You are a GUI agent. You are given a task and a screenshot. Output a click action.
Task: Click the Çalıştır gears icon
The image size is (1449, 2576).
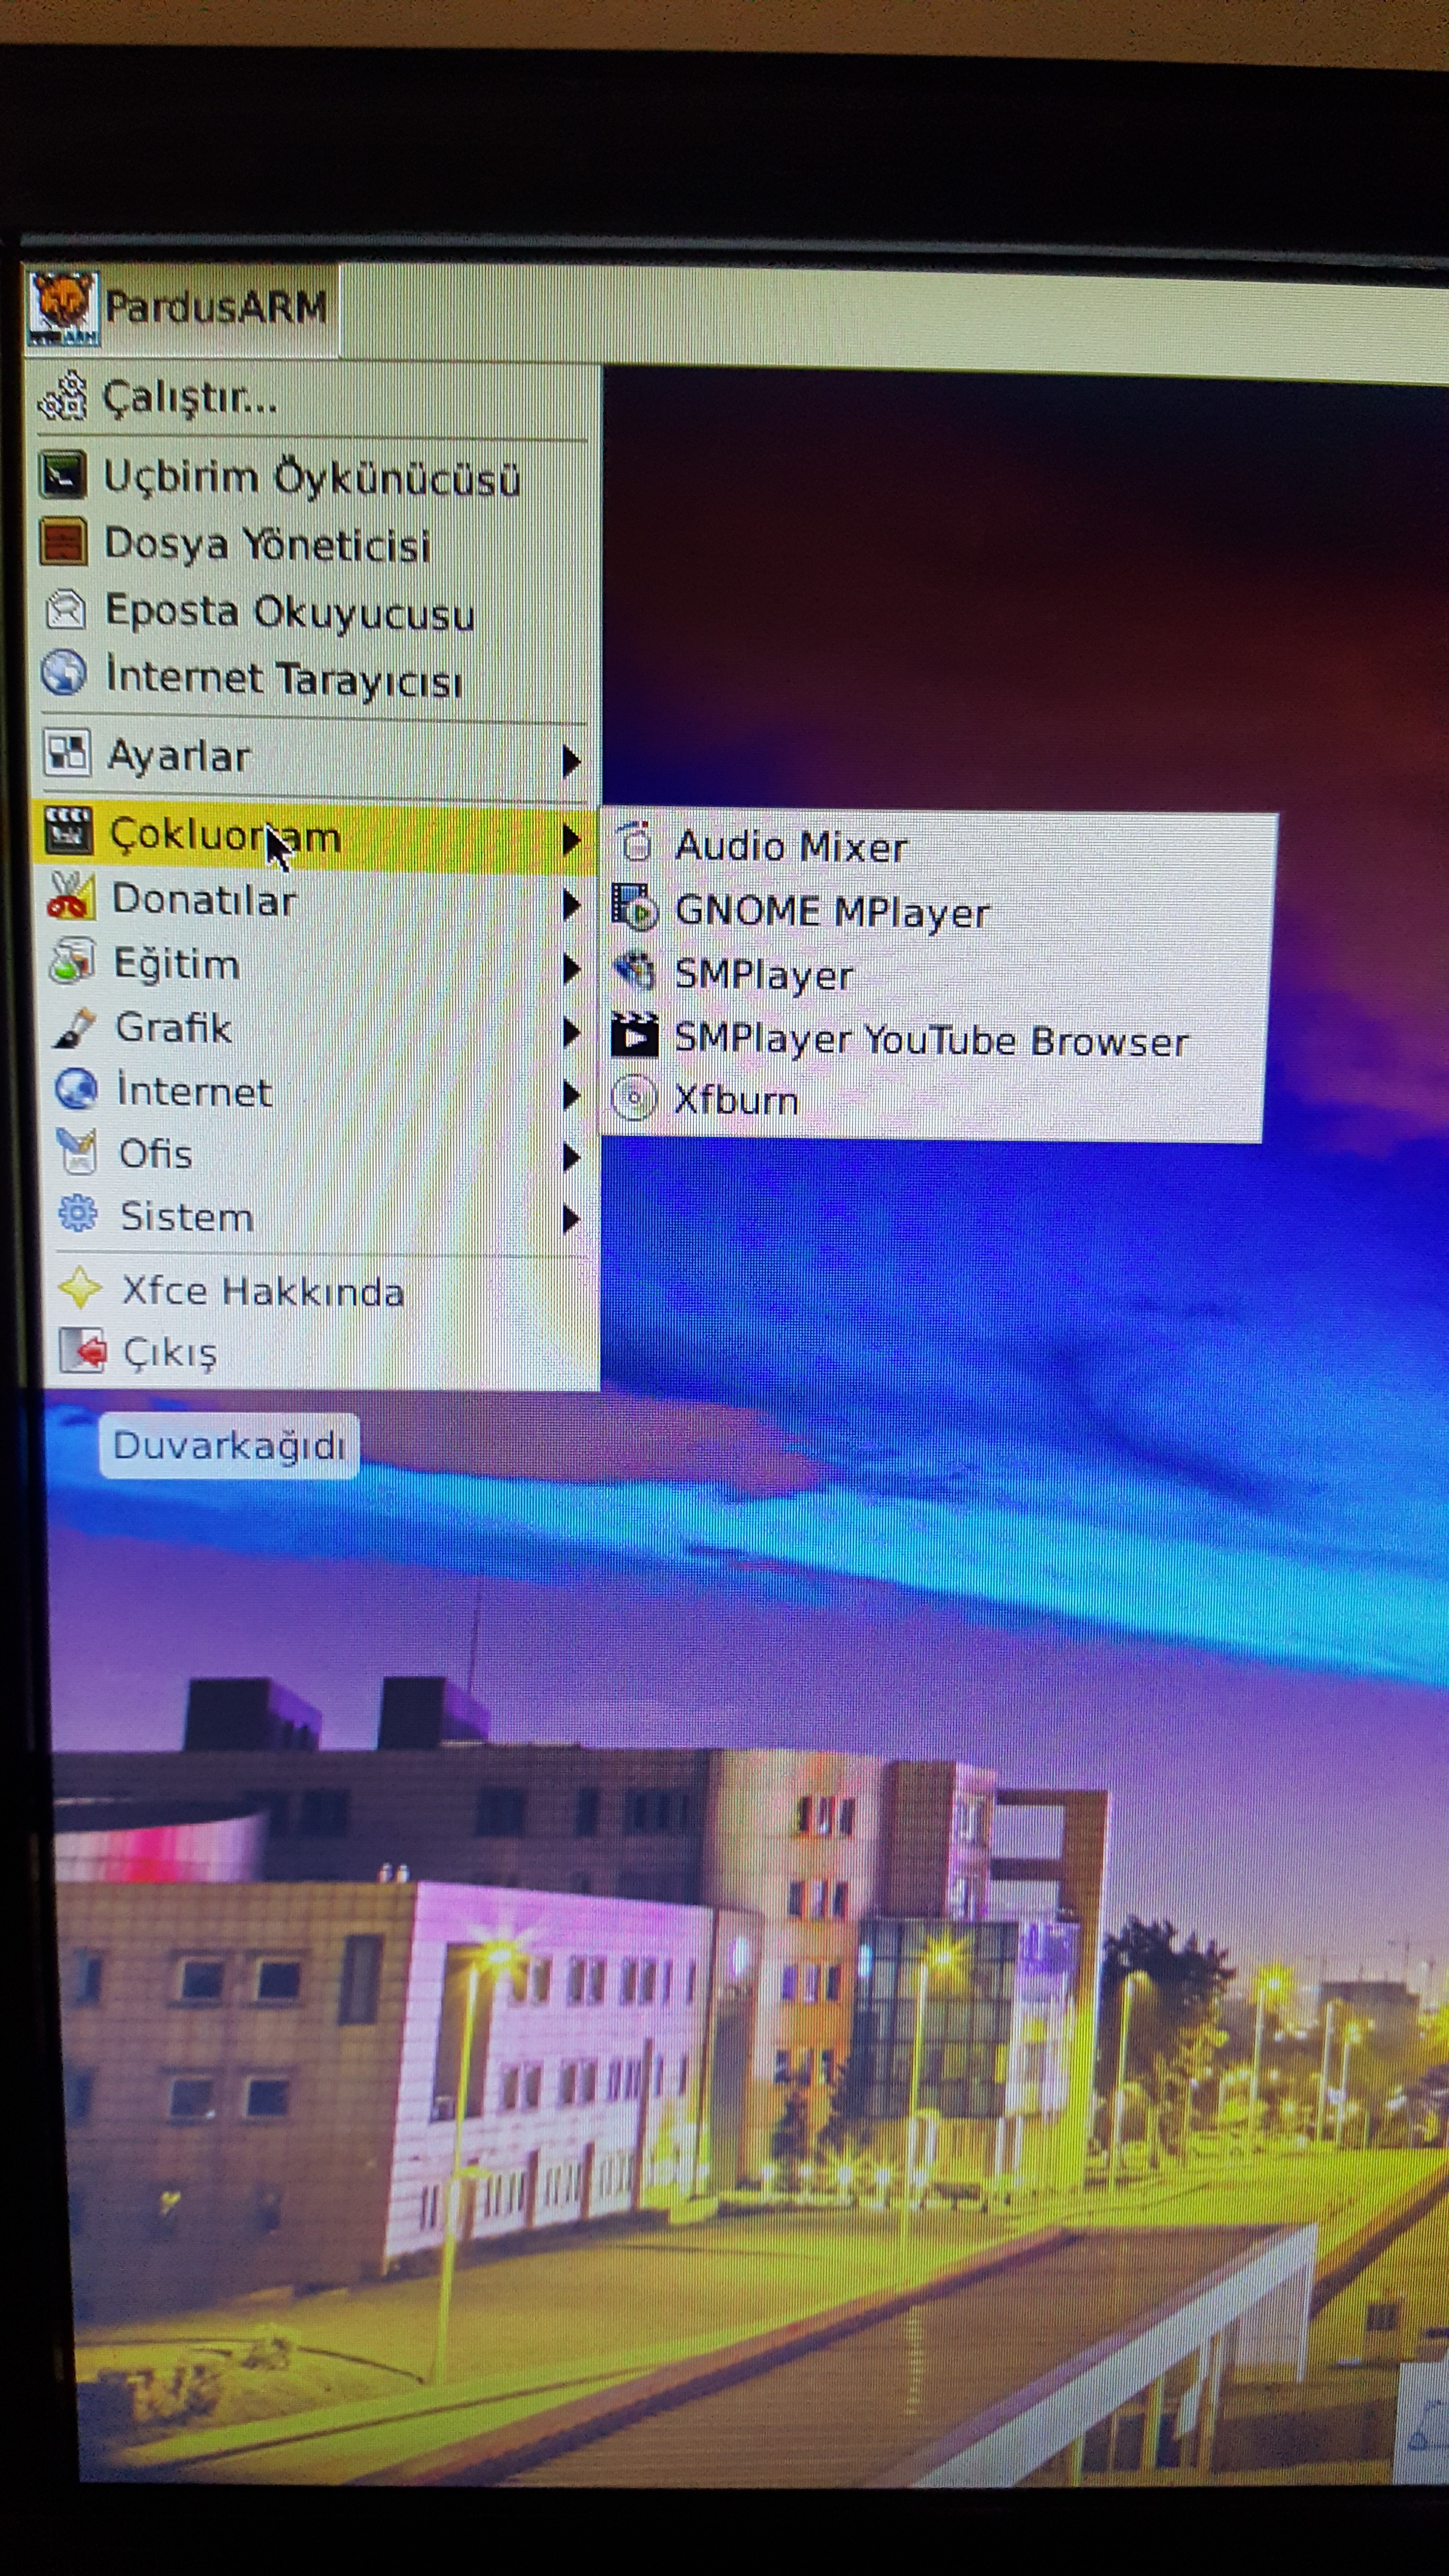click(x=63, y=396)
